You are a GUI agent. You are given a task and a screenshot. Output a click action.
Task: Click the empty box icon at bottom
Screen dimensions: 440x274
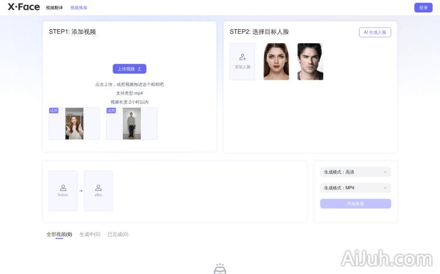pos(219,269)
